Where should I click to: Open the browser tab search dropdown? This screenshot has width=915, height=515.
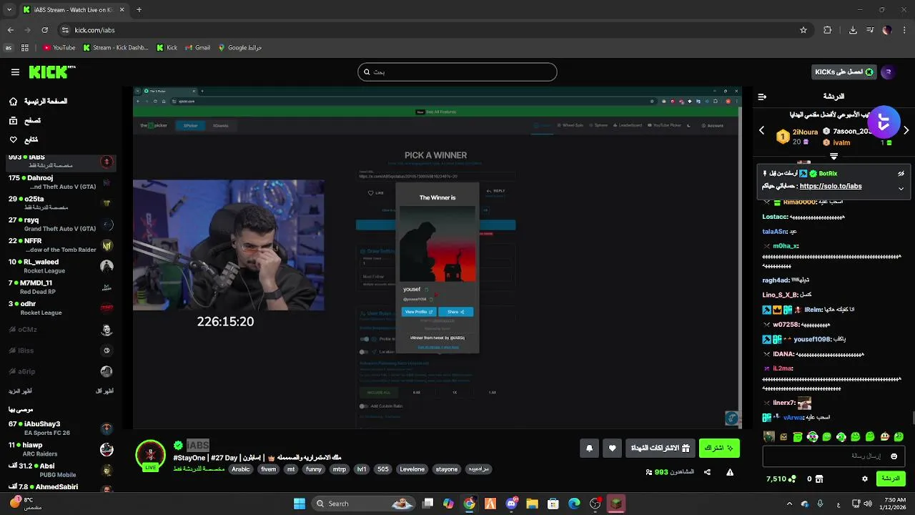(x=10, y=10)
